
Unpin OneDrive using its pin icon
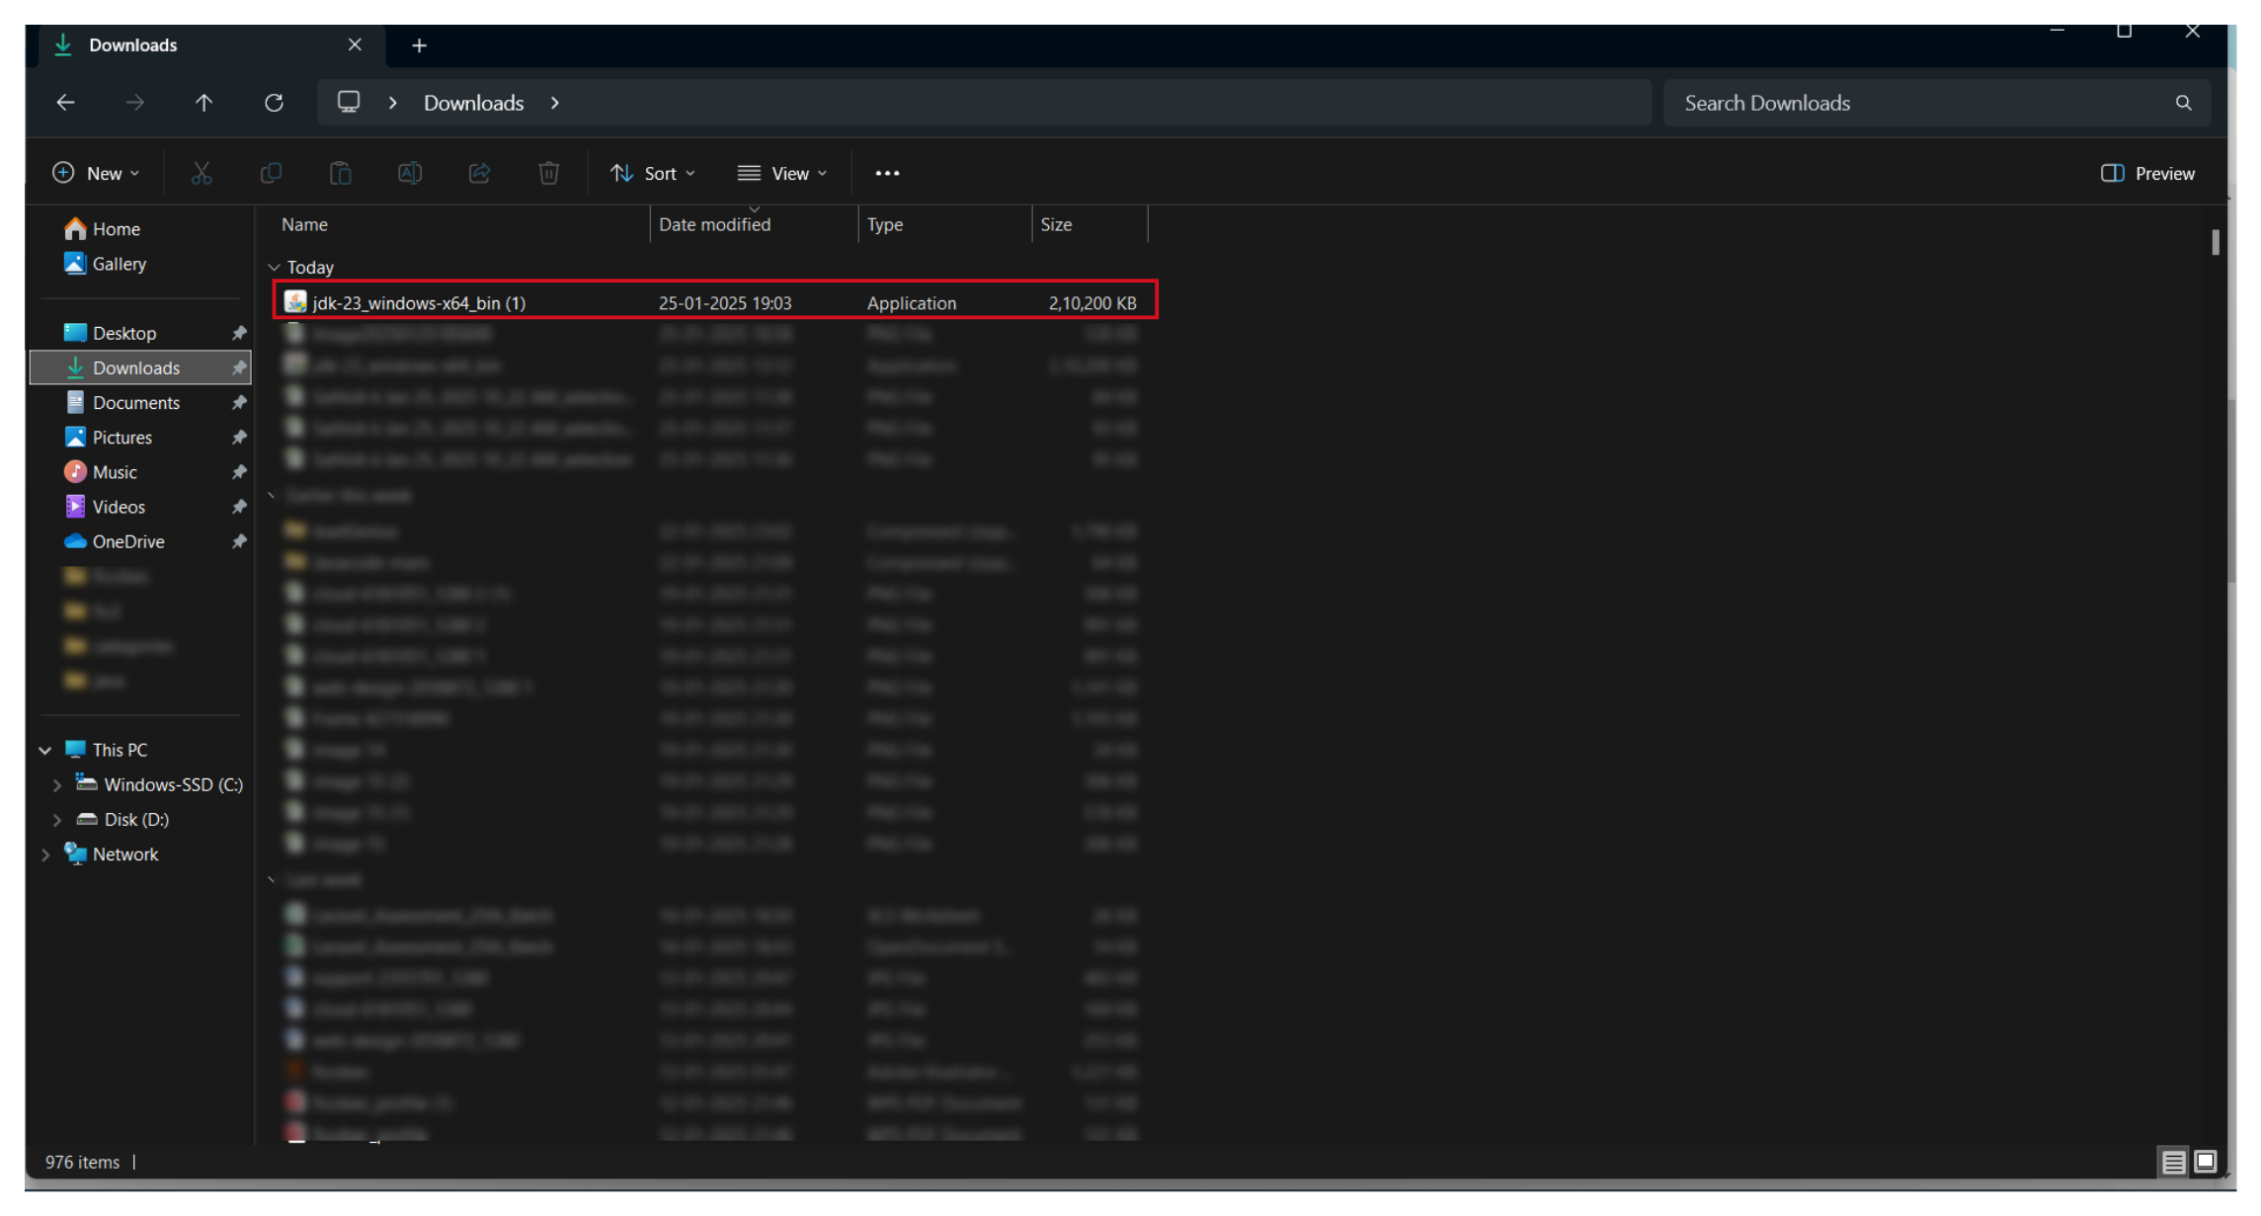pos(238,541)
